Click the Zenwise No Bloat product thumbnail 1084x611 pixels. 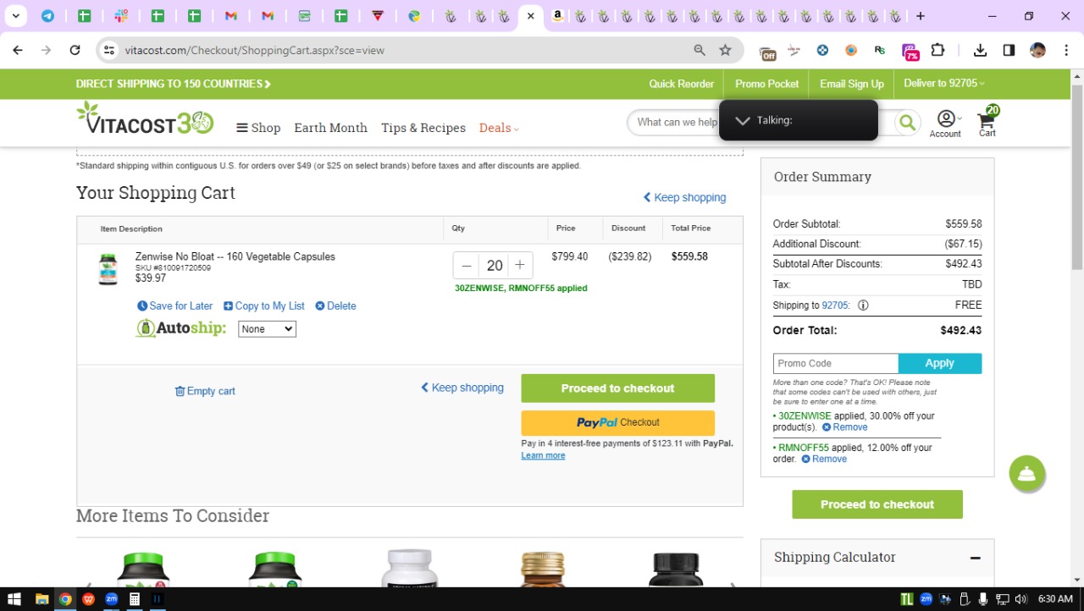click(x=108, y=269)
